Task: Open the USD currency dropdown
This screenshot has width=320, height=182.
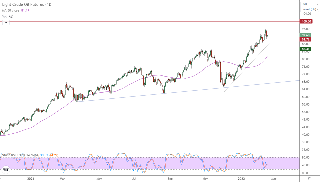Action: click(x=309, y=4)
